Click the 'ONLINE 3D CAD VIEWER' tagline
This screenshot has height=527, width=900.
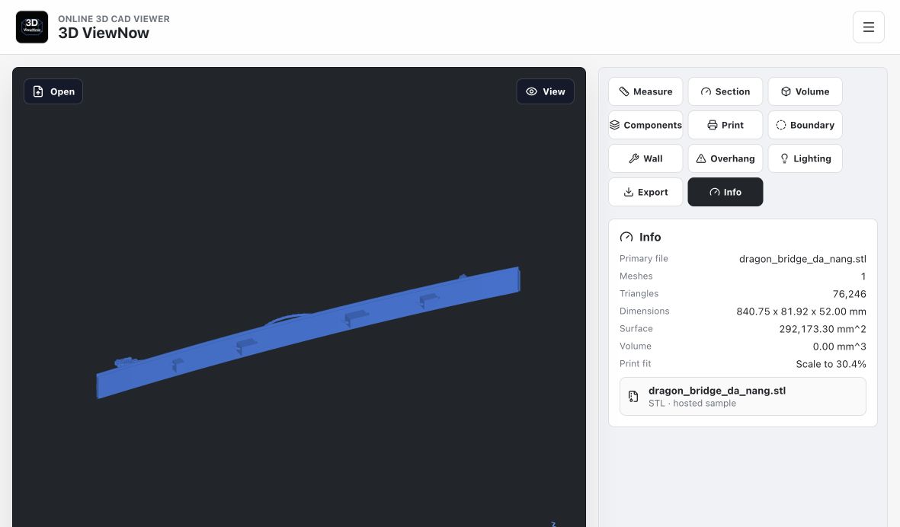(x=114, y=19)
